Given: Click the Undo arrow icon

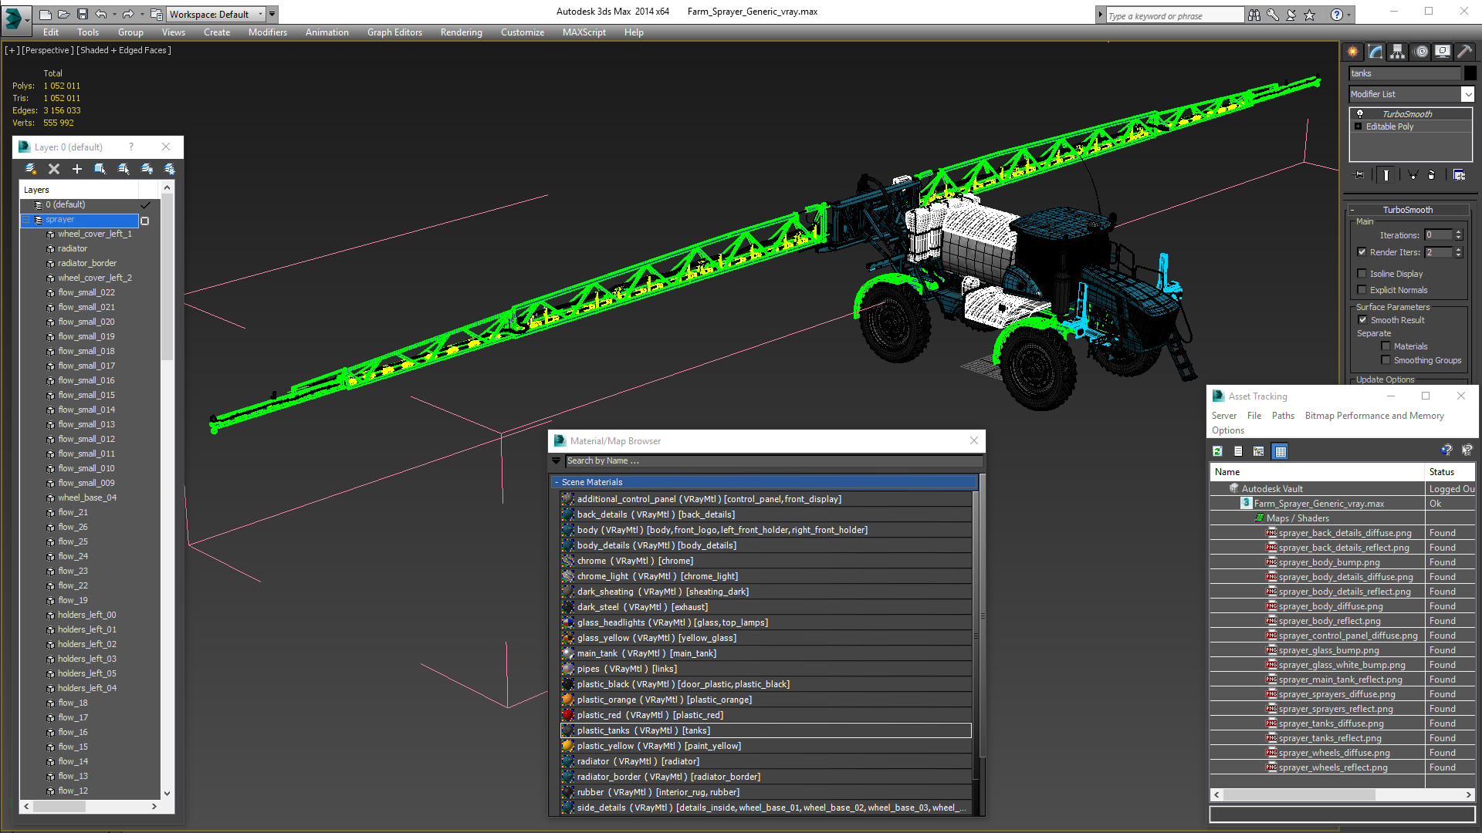Looking at the screenshot, I should tap(101, 14).
